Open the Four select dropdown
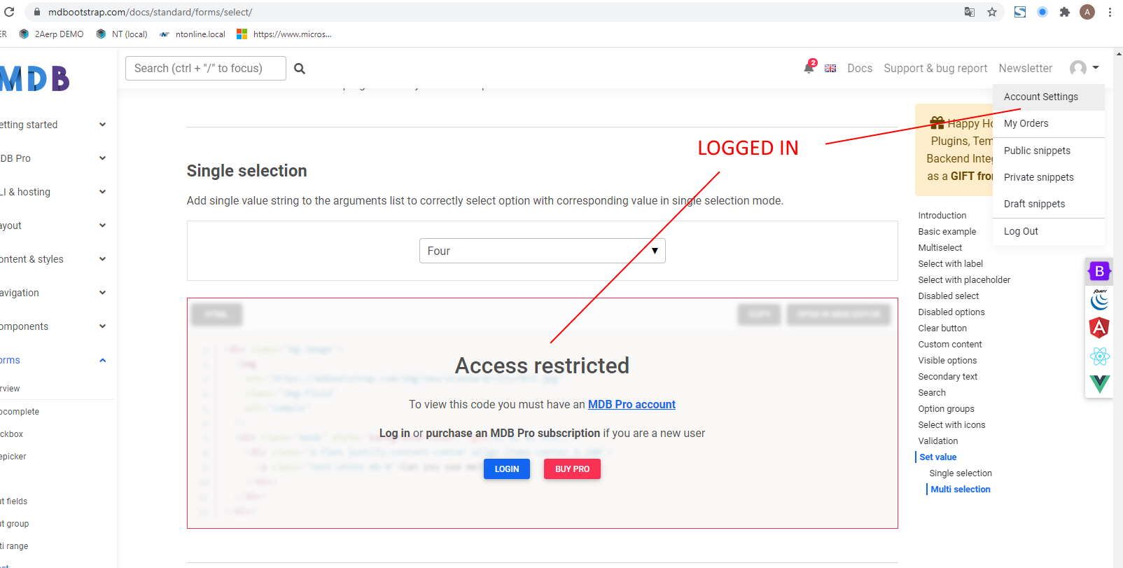Screen dimensions: 1123x568 [542, 251]
